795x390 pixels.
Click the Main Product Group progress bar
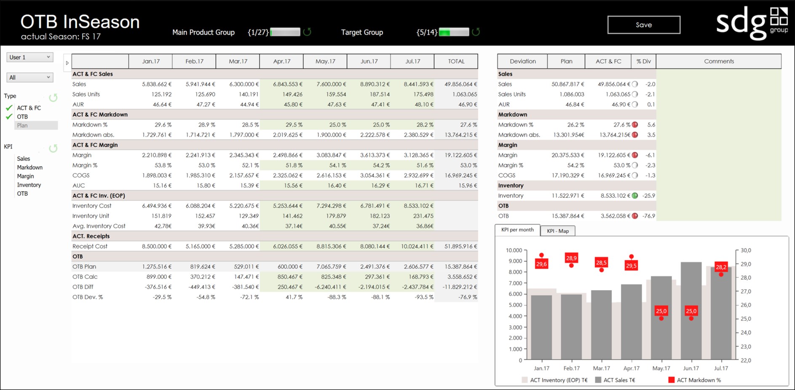[285, 32]
